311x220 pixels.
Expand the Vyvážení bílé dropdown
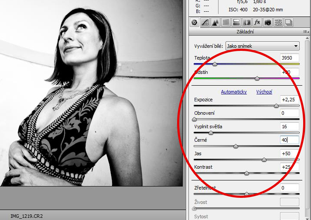click(263, 46)
